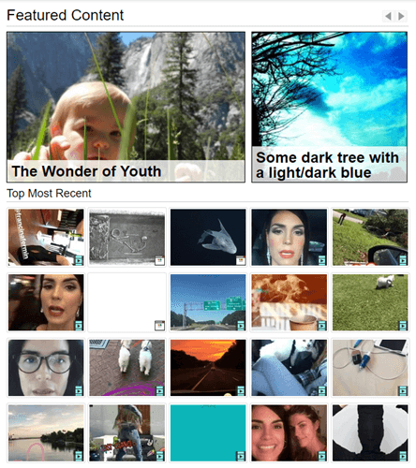Click video icon on two white dogs thumbnail
The height and width of the screenshot is (468, 416).
159,390
